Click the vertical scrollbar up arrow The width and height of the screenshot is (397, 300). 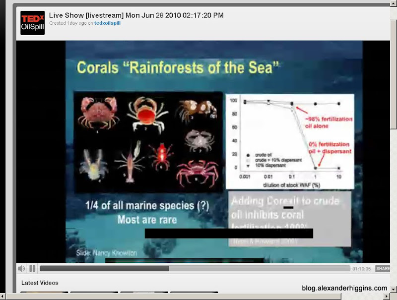coord(394,3)
